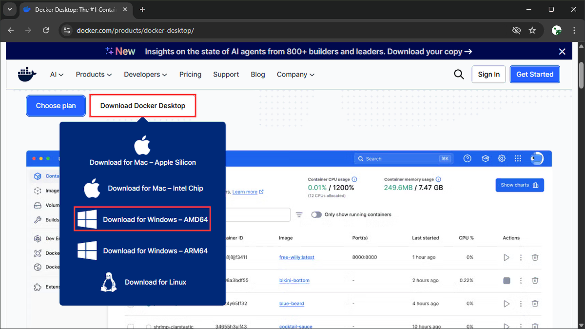This screenshot has width=585, height=329.
Task: Click the Download your copy banner link
Action: (429, 52)
